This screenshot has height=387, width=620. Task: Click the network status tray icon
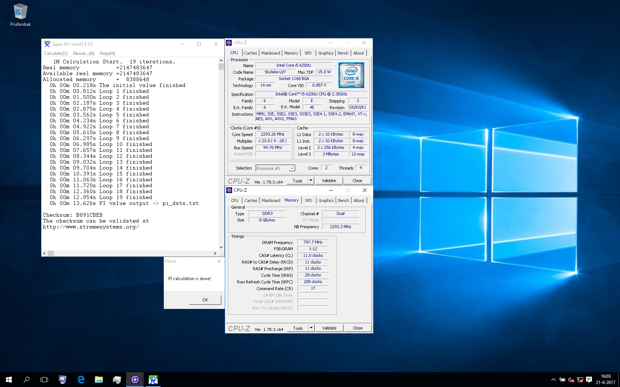click(x=580, y=380)
